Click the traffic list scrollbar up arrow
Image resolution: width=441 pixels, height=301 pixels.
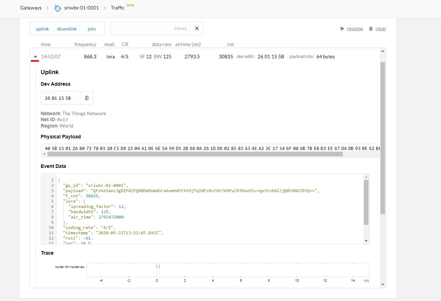pyautogui.click(x=383, y=51)
